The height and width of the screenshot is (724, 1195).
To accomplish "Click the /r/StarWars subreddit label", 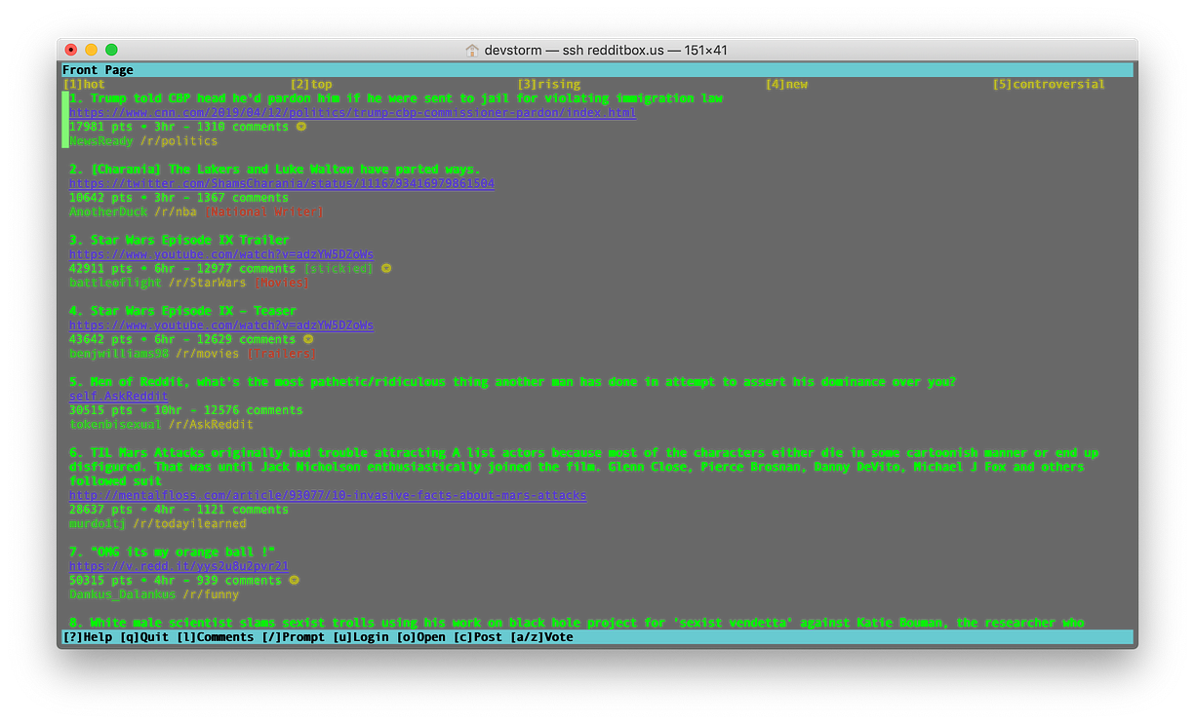I will coord(207,283).
